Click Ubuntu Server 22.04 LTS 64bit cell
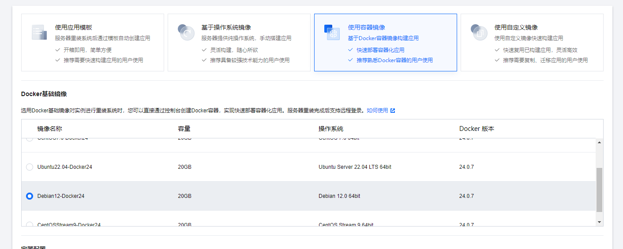Screen dimensions: 623x249 point(355,167)
